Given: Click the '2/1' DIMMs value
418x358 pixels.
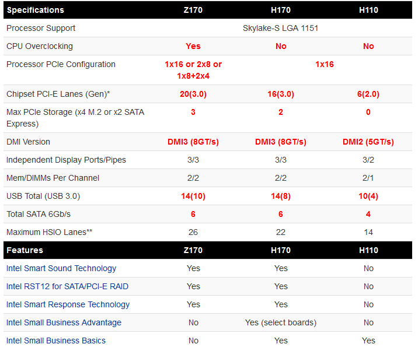Looking at the screenshot, I should [368, 178].
